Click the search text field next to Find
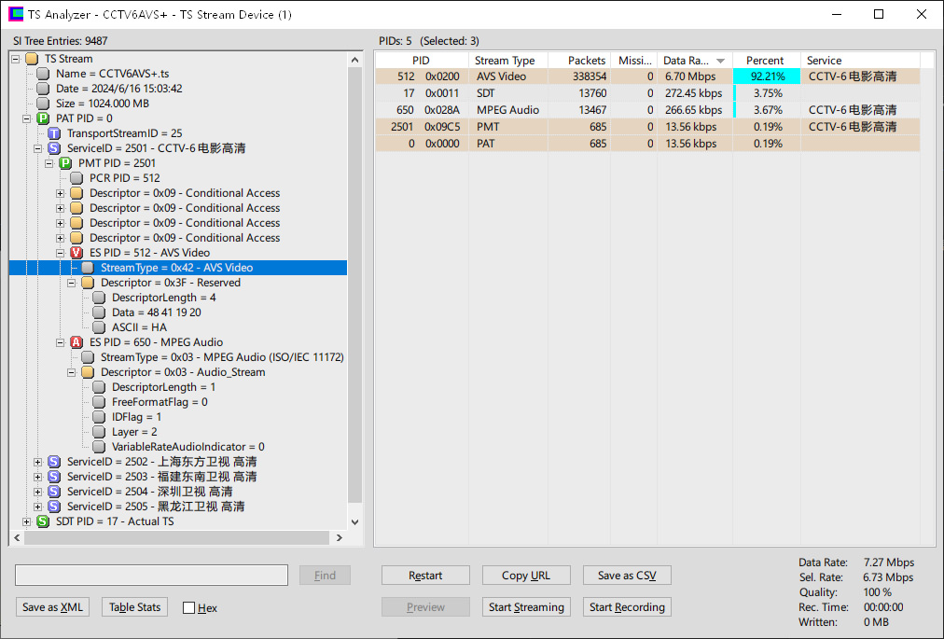Viewport: 944px width, 639px height. [151, 576]
